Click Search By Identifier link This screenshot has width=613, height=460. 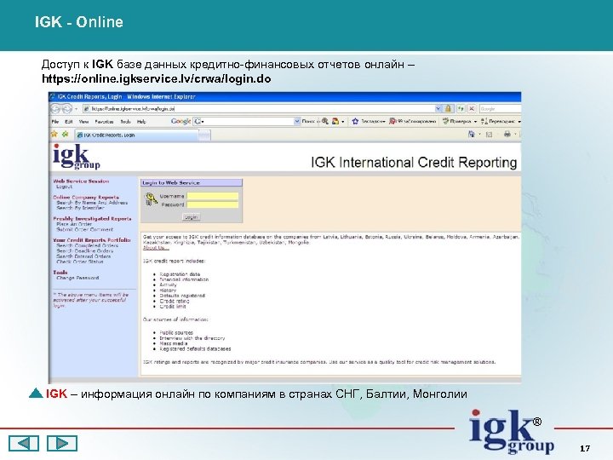pyautogui.click(x=81, y=208)
